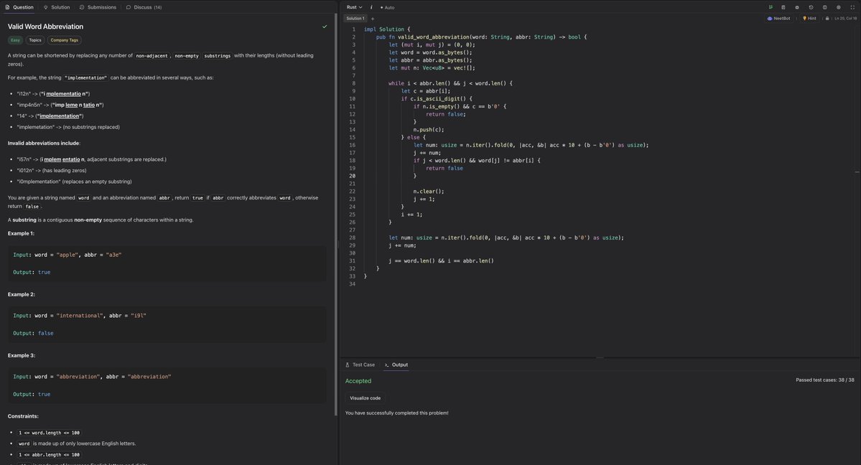
Task: Click the Passed test cases: 38 / 38 text
Action: pyautogui.click(x=825, y=380)
